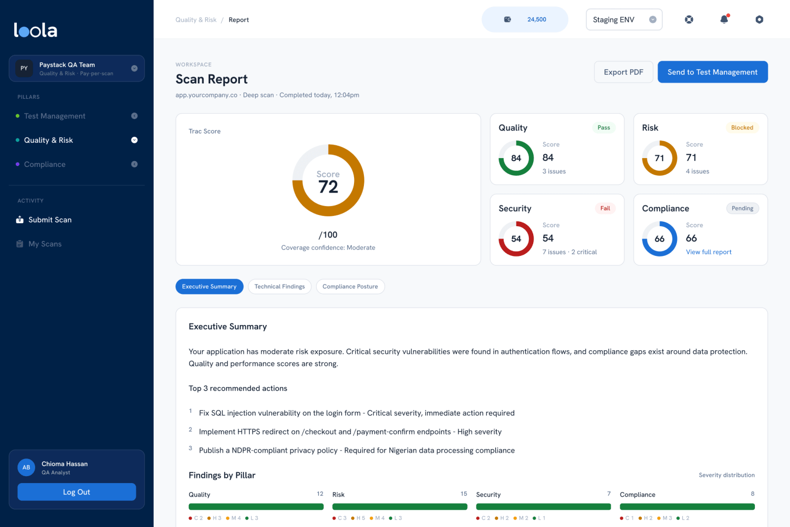Expand the Compliance pillar chevron
The height and width of the screenshot is (527, 790).
134,164
